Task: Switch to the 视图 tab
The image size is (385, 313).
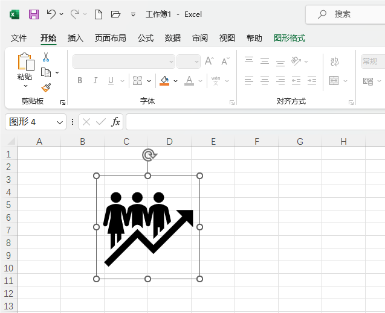Action: 227,38
